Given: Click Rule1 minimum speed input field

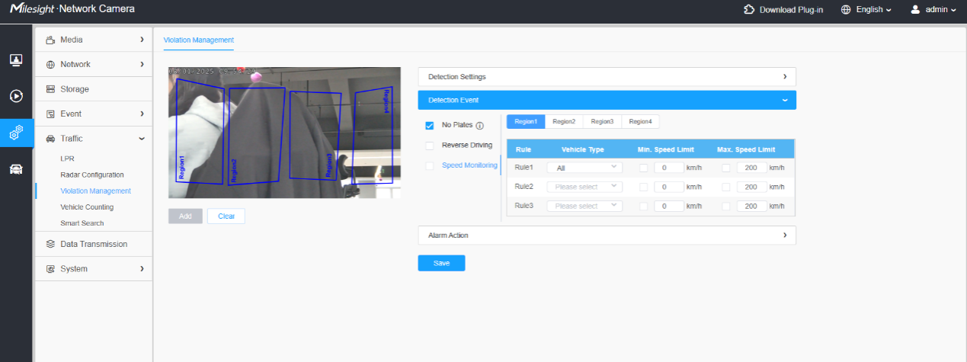Looking at the screenshot, I should coord(669,167).
